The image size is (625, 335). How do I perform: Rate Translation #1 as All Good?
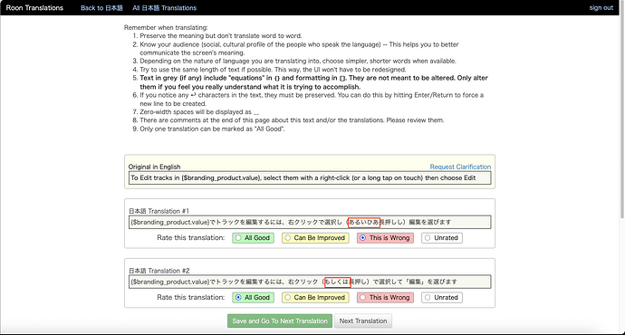pyautogui.click(x=253, y=238)
